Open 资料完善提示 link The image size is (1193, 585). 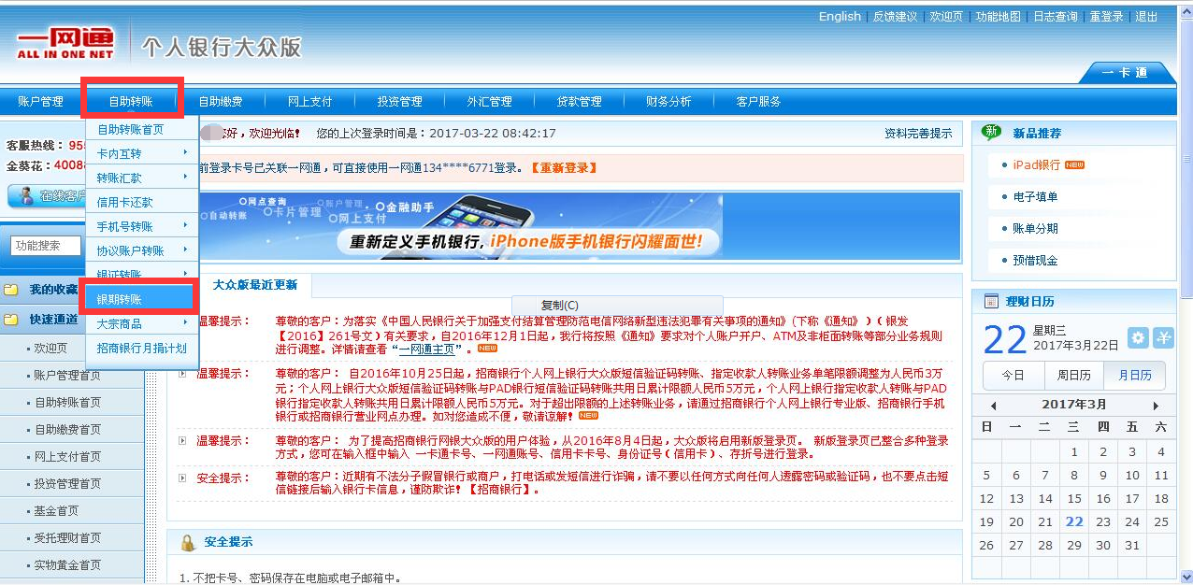[918, 134]
